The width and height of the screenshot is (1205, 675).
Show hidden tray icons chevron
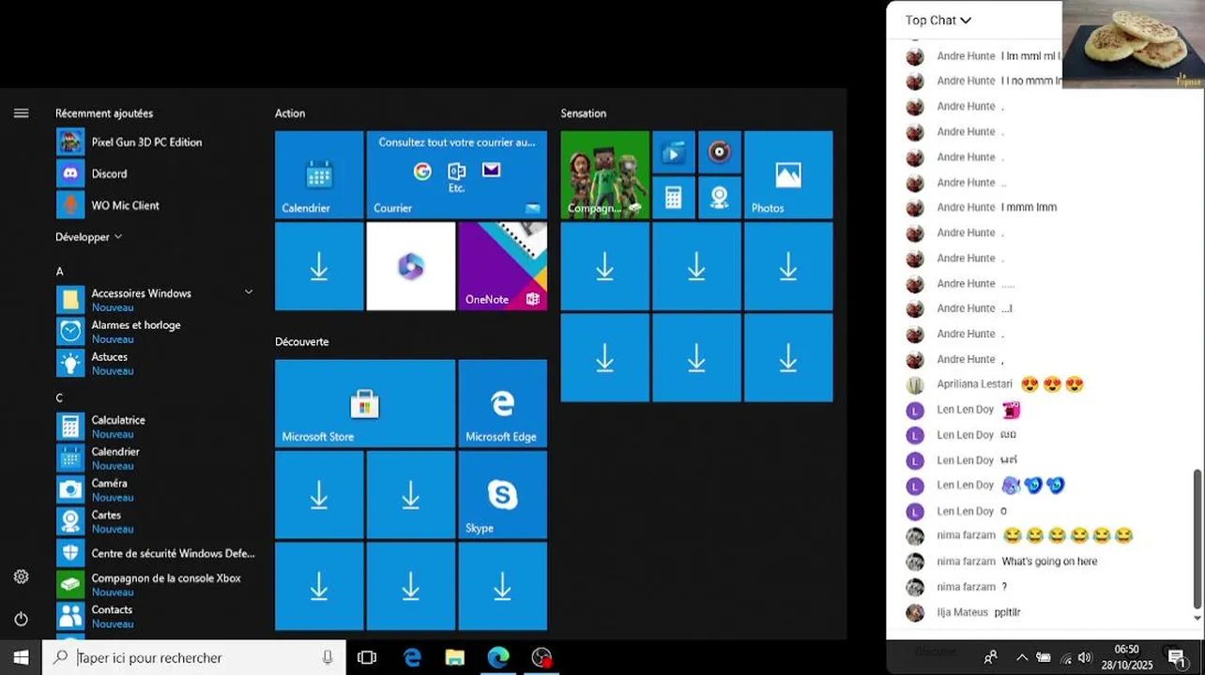[1022, 657]
